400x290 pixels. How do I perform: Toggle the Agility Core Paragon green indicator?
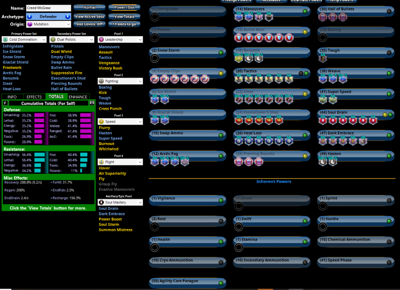[x=221, y=283]
